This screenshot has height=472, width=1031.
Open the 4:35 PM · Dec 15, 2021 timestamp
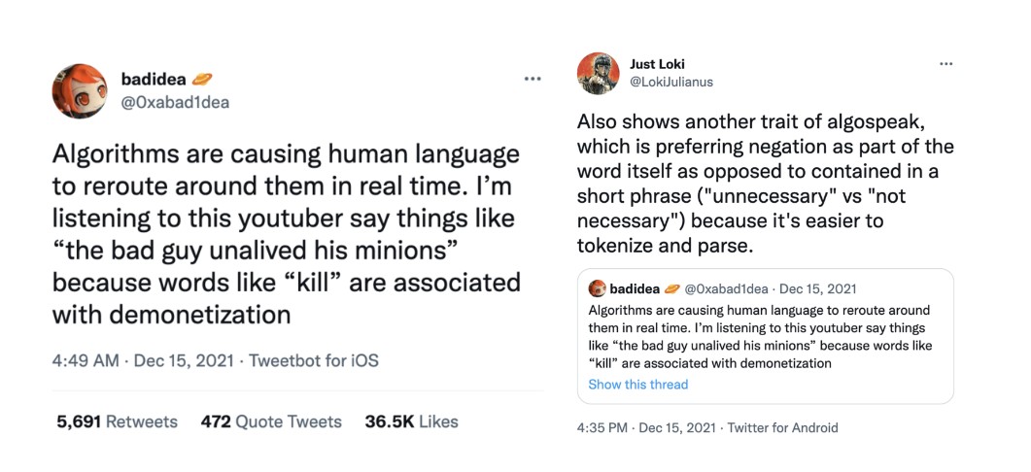[643, 427]
